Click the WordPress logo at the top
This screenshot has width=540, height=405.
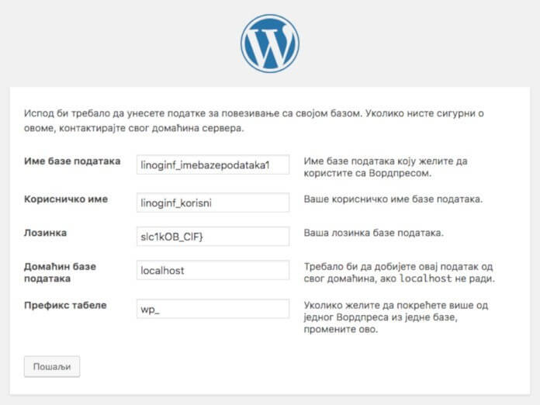click(269, 44)
